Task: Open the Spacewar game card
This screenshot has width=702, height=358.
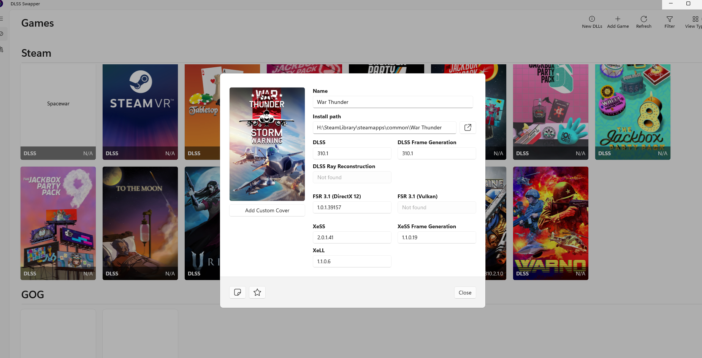Action: coord(58,112)
